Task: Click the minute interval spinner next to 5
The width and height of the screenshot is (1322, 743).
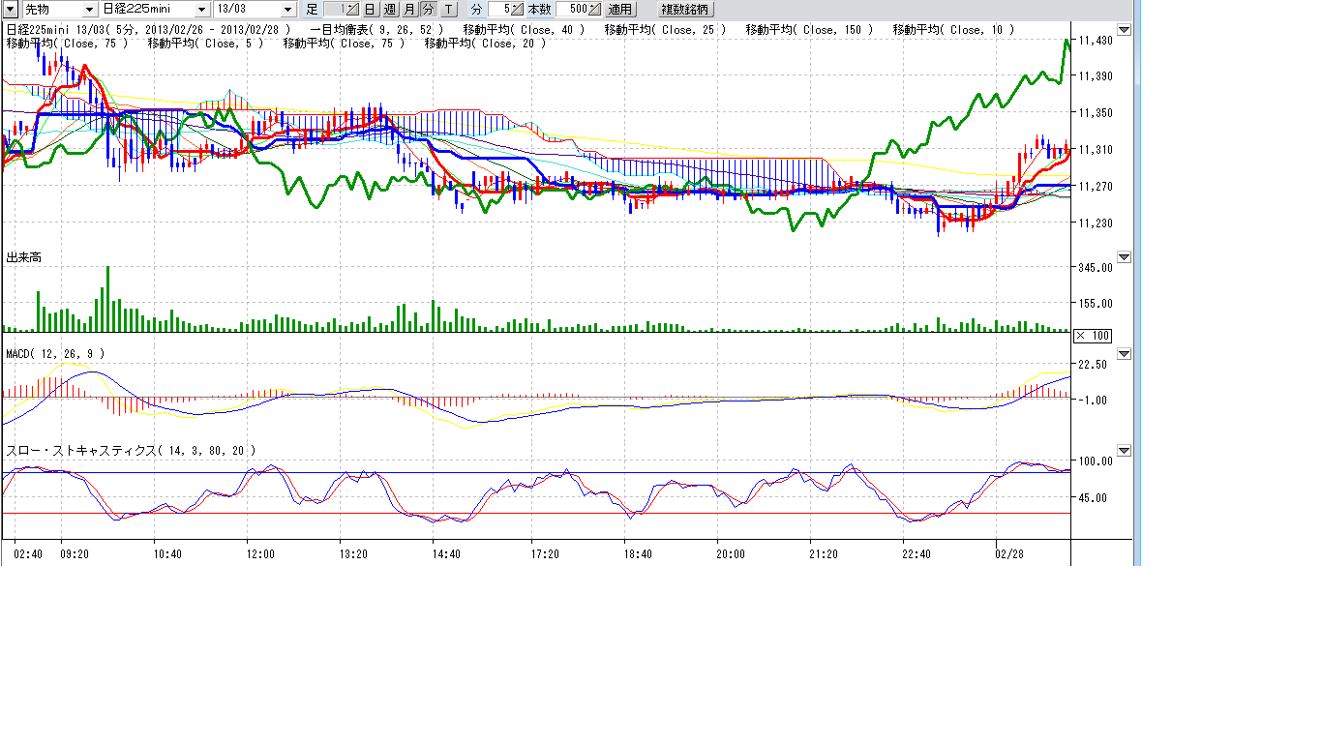Action: point(517,9)
